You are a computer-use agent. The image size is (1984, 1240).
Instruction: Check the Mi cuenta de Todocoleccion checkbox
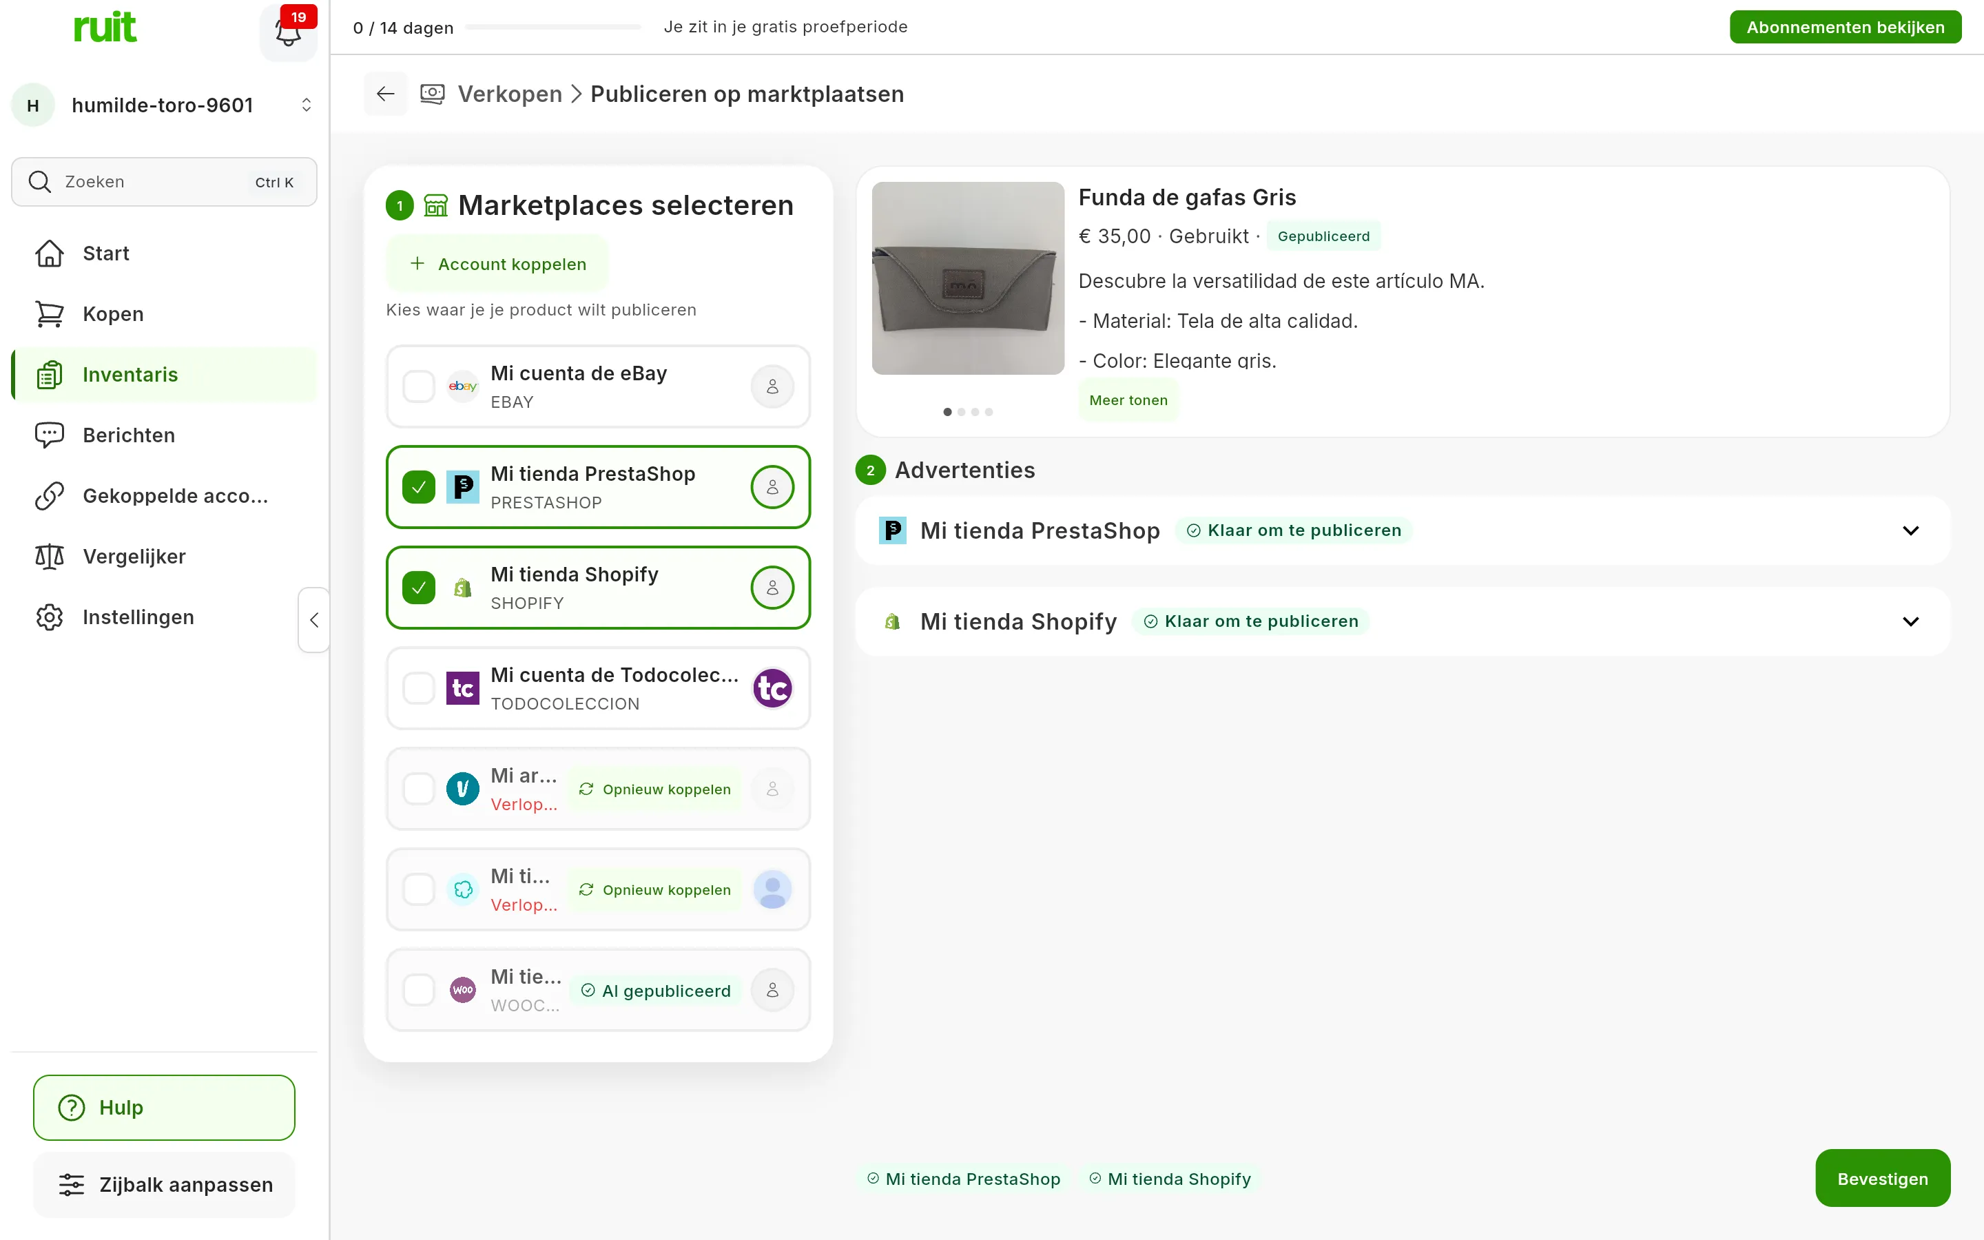418,688
